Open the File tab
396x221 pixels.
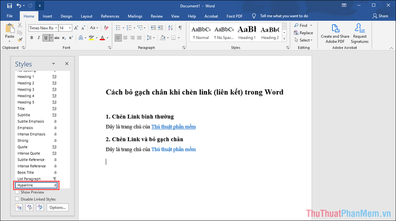tap(10, 16)
